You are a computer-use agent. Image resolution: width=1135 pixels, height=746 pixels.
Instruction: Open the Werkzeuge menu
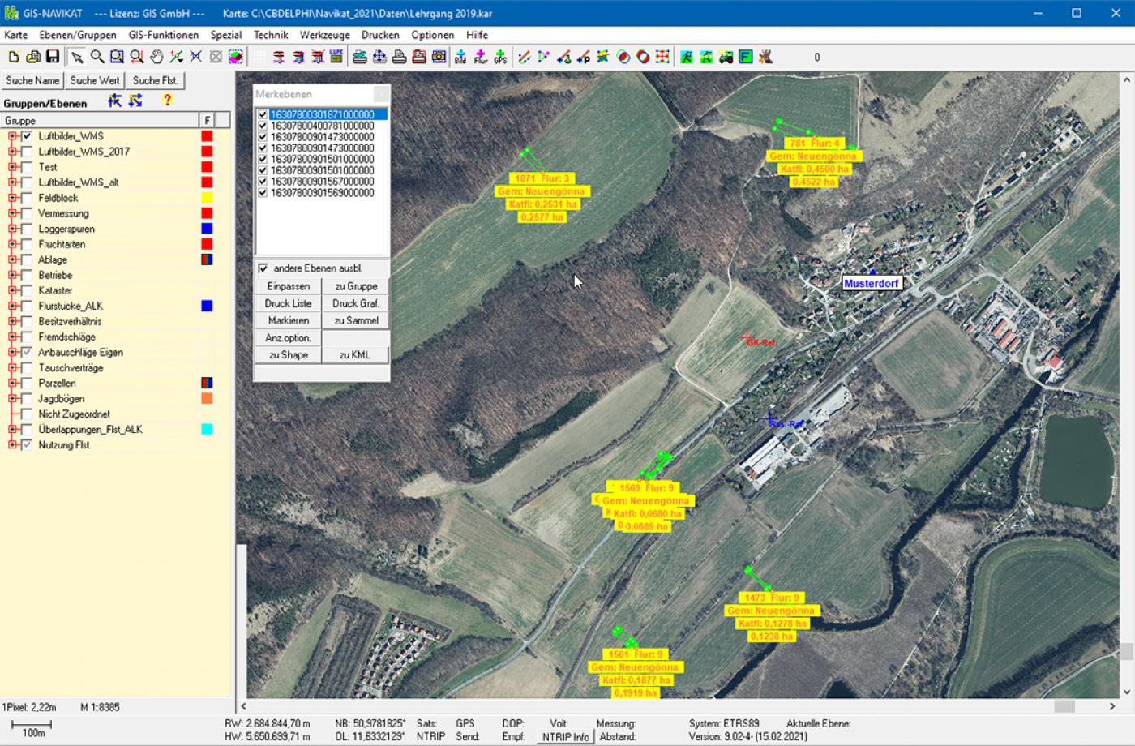324,35
